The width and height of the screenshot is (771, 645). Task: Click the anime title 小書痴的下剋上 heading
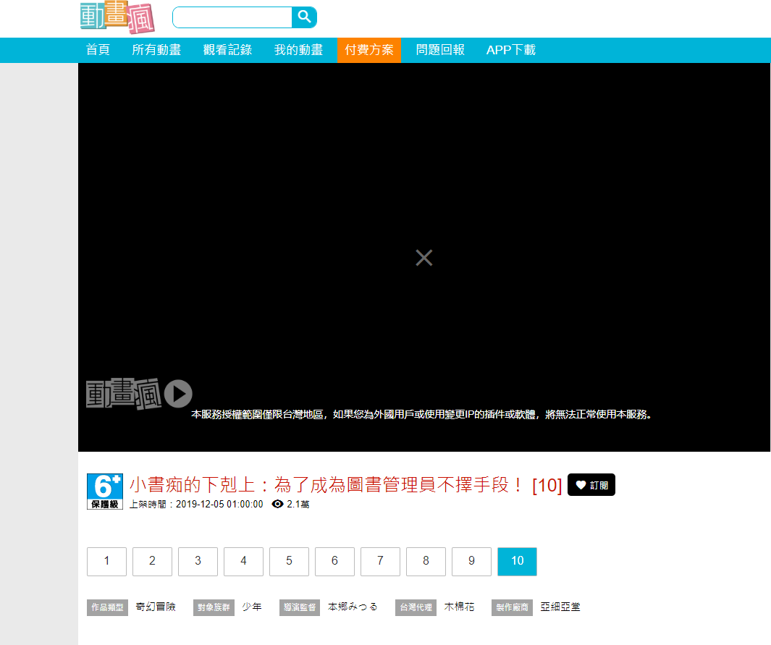tap(345, 485)
